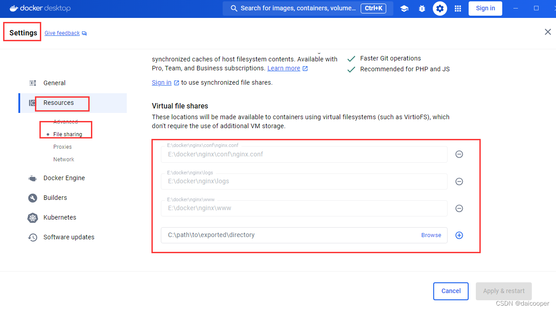Screen dimensions: 556x311
Task: Open the Troubleshoot bug icon
Action: point(422,9)
